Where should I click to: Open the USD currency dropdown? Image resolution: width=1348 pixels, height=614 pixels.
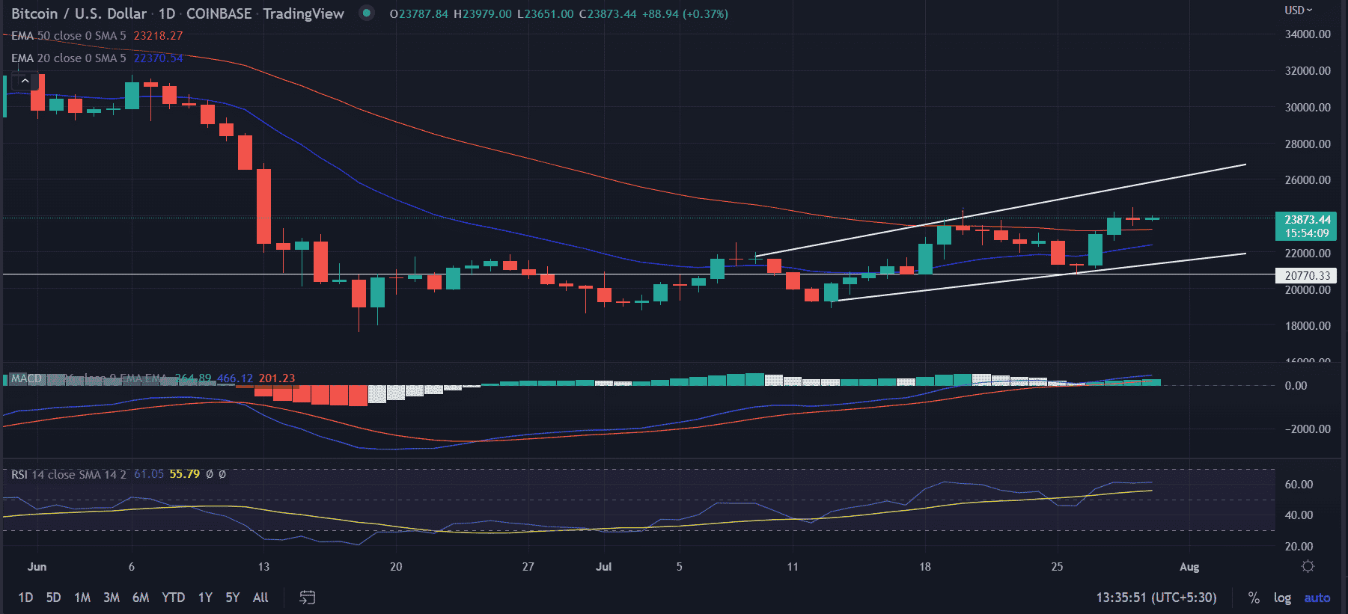click(x=1298, y=10)
